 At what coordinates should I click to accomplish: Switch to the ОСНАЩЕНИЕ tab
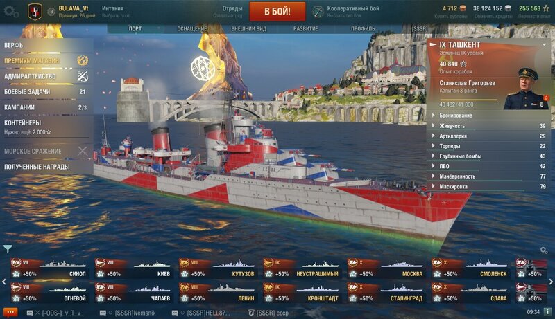(192, 28)
